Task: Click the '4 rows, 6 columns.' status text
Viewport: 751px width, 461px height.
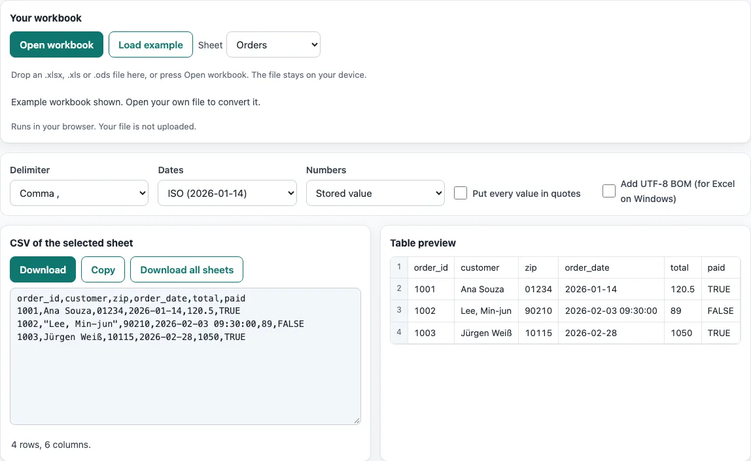Action: [51, 445]
